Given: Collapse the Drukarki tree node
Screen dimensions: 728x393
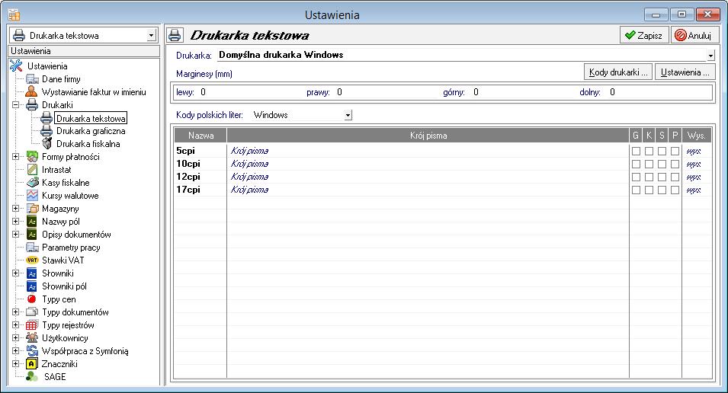Looking at the screenshot, I should tap(15, 105).
